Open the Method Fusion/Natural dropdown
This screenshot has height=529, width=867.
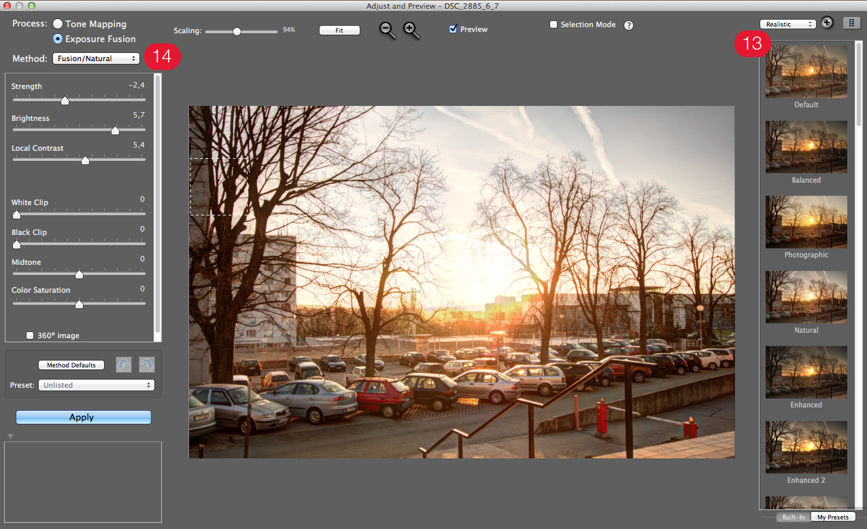[x=96, y=58]
